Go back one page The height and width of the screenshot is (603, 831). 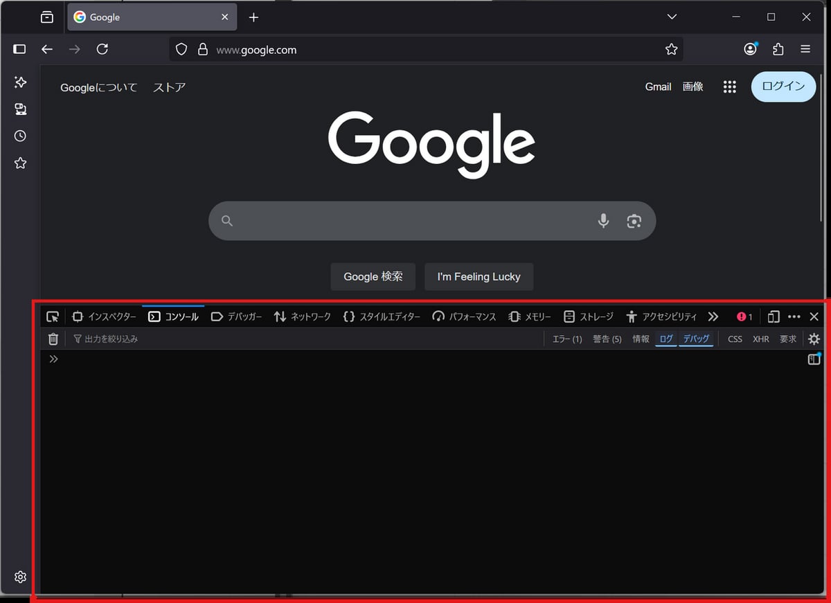tap(47, 49)
